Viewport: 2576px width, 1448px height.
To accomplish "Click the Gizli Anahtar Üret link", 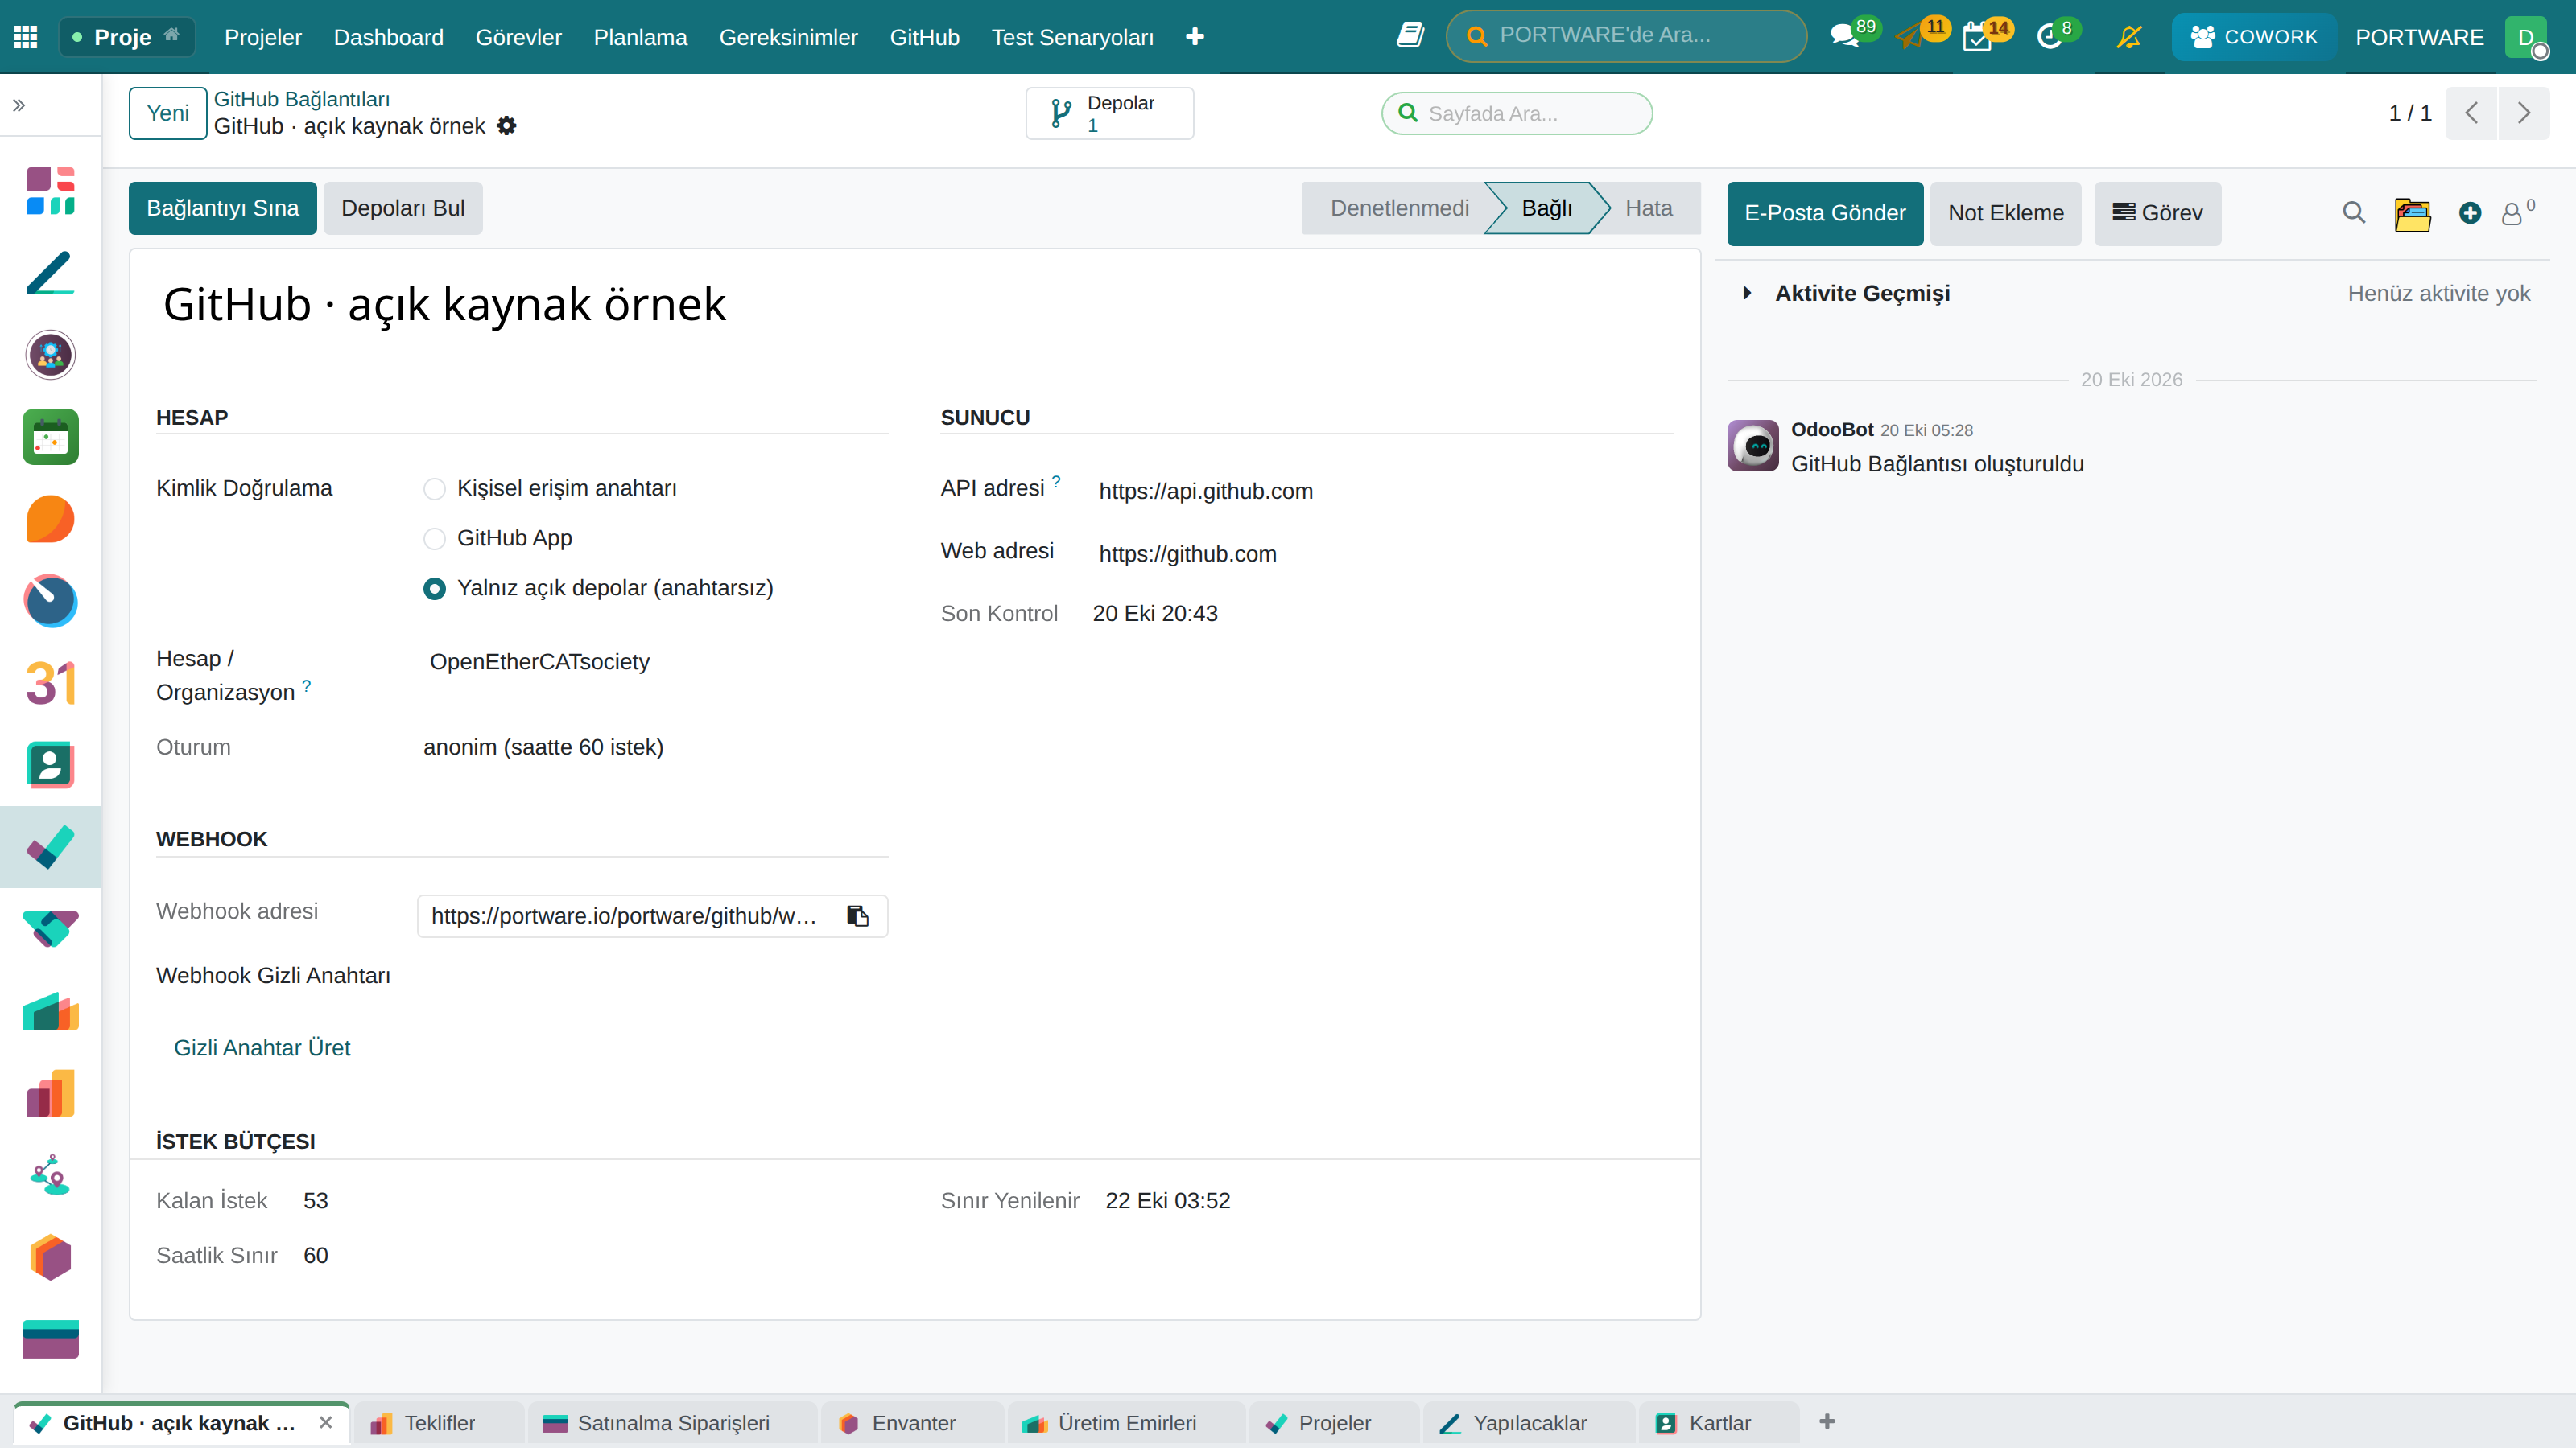I will (262, 1047).
